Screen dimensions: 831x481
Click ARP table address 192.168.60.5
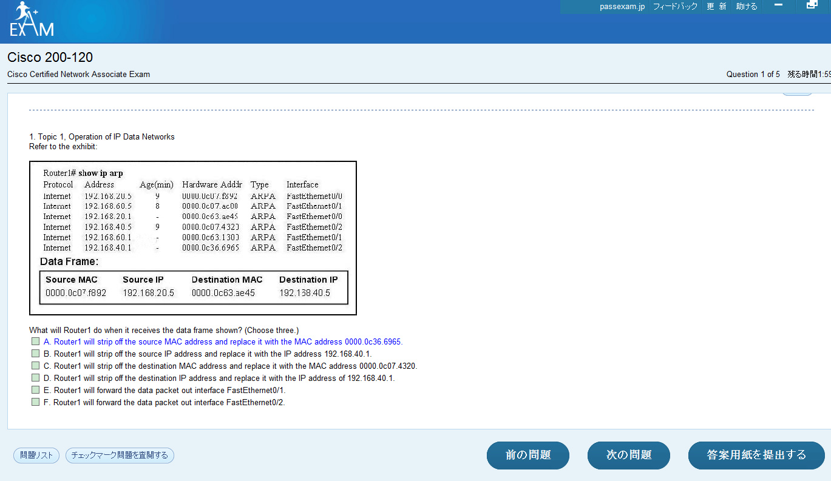coord(108,206)
